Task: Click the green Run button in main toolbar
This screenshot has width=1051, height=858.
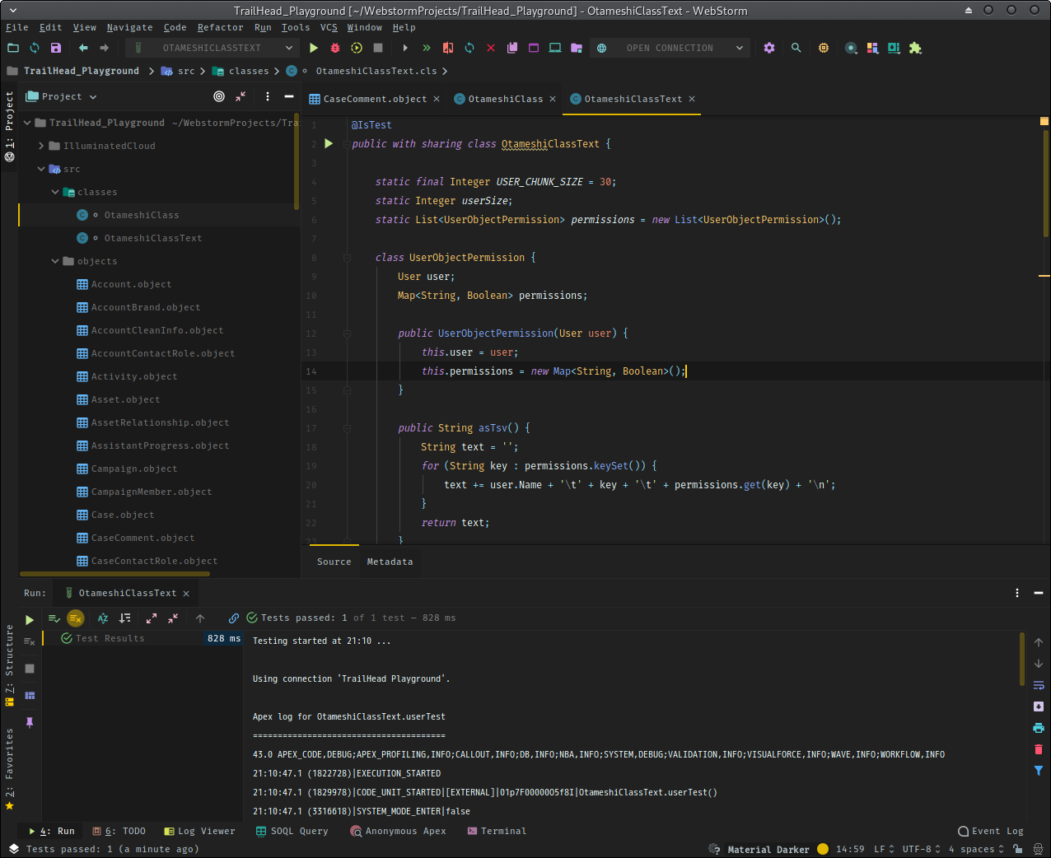Action: (x=314, y=48)
